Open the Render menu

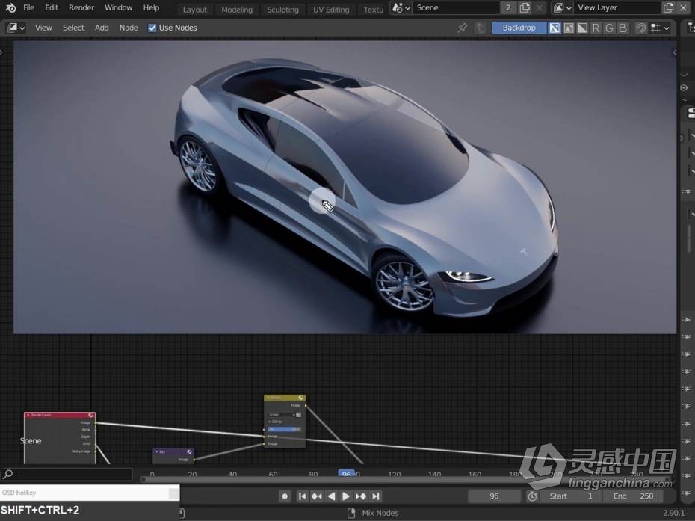81,7
